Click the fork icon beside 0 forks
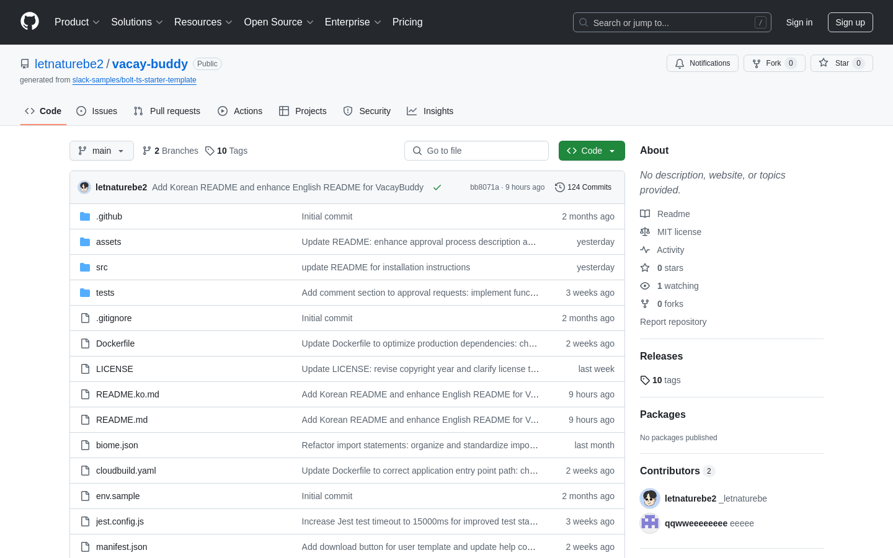 [x=645, y=304]
